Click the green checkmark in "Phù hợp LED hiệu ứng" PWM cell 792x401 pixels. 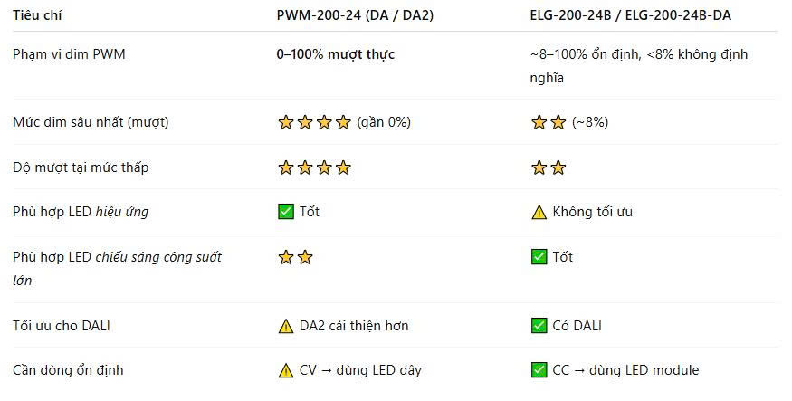pos(286,213)
